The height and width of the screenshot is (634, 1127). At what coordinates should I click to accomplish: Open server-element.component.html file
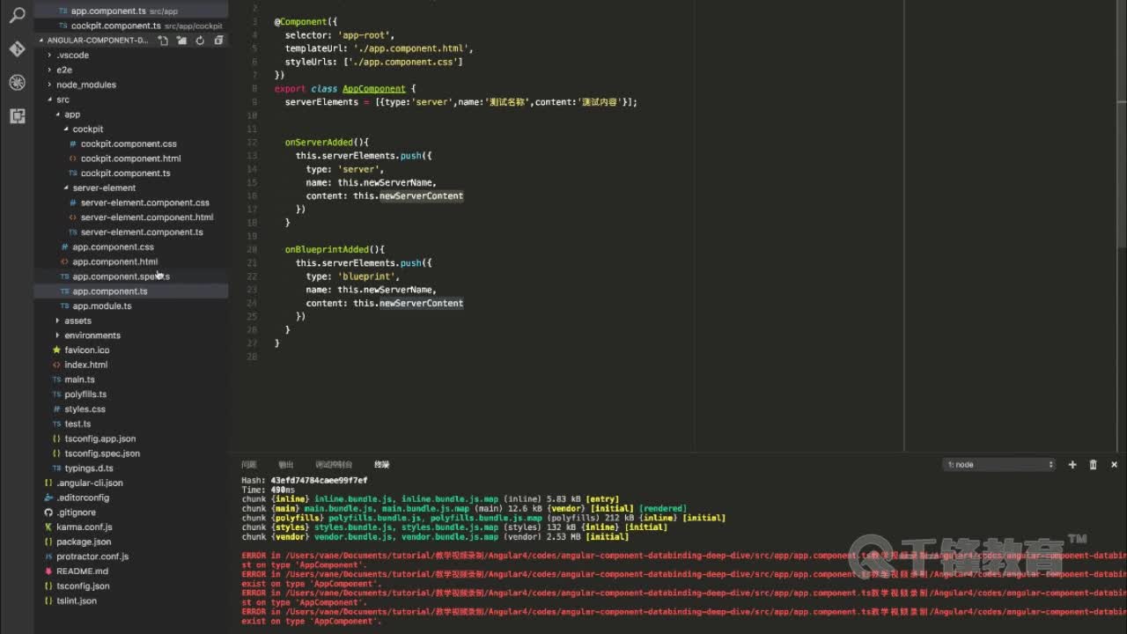point(146,217)
